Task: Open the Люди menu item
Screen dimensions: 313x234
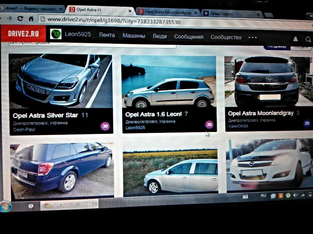Action: tap(160, 36)
